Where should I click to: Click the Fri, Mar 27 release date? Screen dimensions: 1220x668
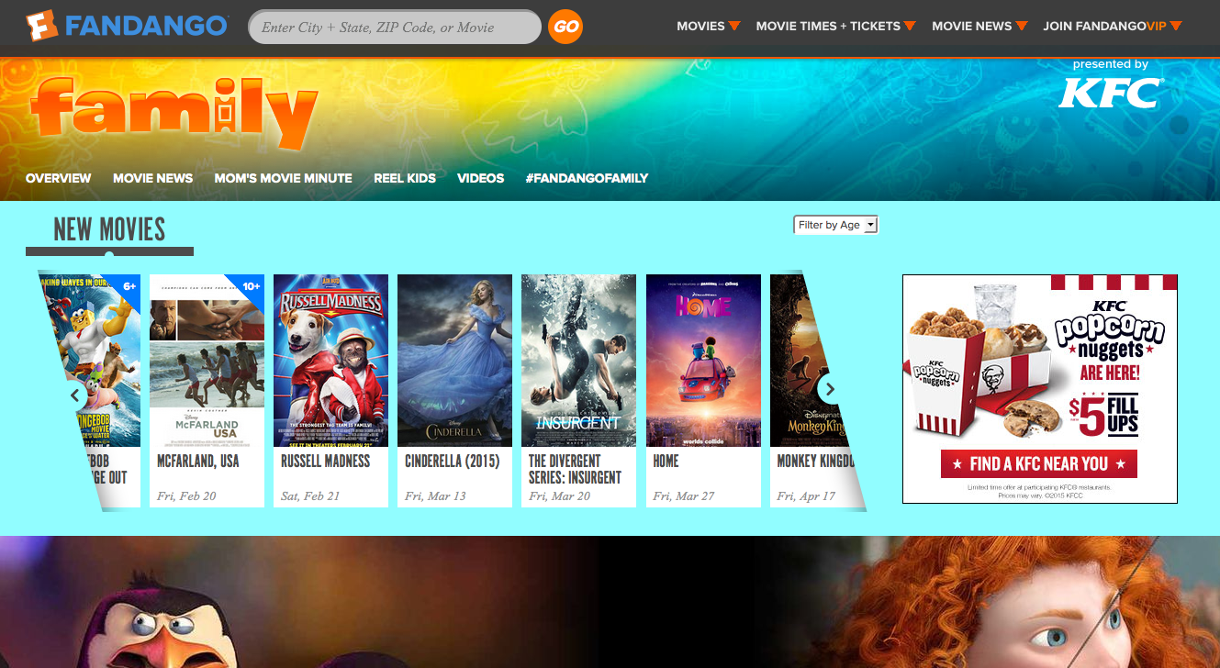[683, 496]
